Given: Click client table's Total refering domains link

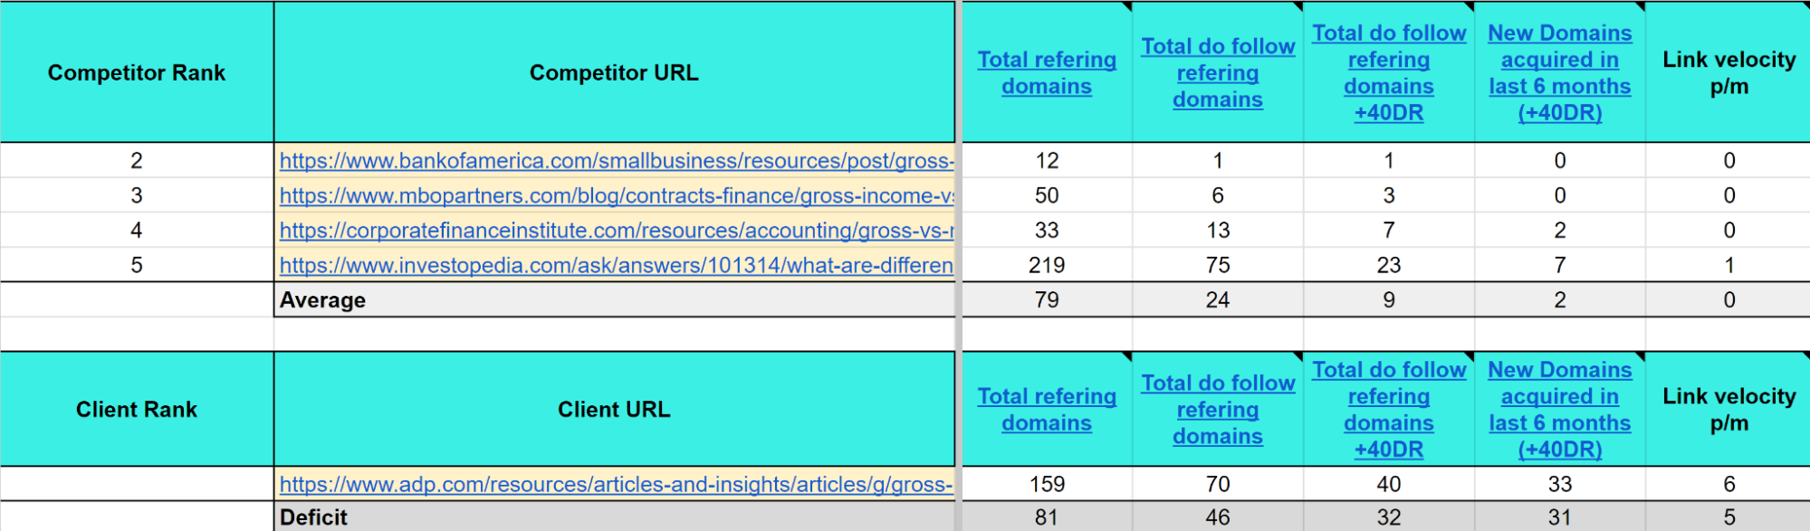Looking at the screenshot, I should pyautogui.click(x=1046, y=410).
